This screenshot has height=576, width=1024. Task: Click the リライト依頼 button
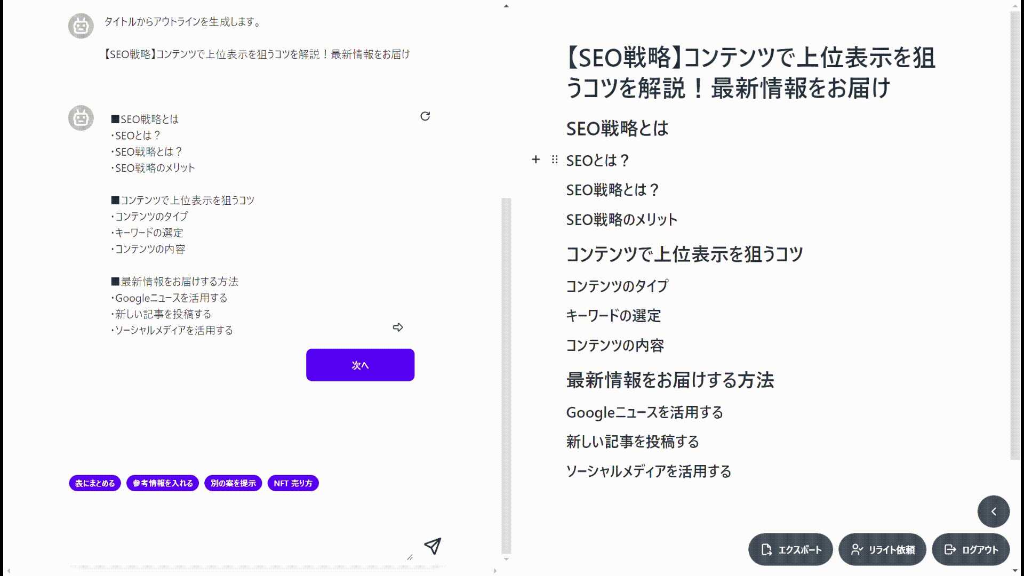(x=882, y=549)
